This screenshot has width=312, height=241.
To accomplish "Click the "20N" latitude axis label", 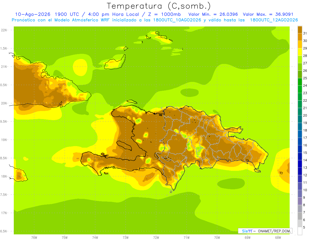I will [4, 103].
